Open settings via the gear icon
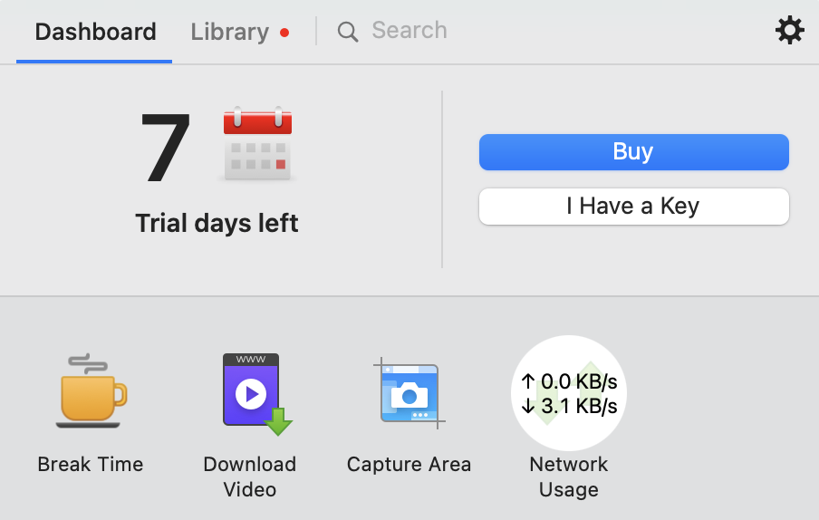The width and height of the screenshot is (819, 520). pos(789,32)
